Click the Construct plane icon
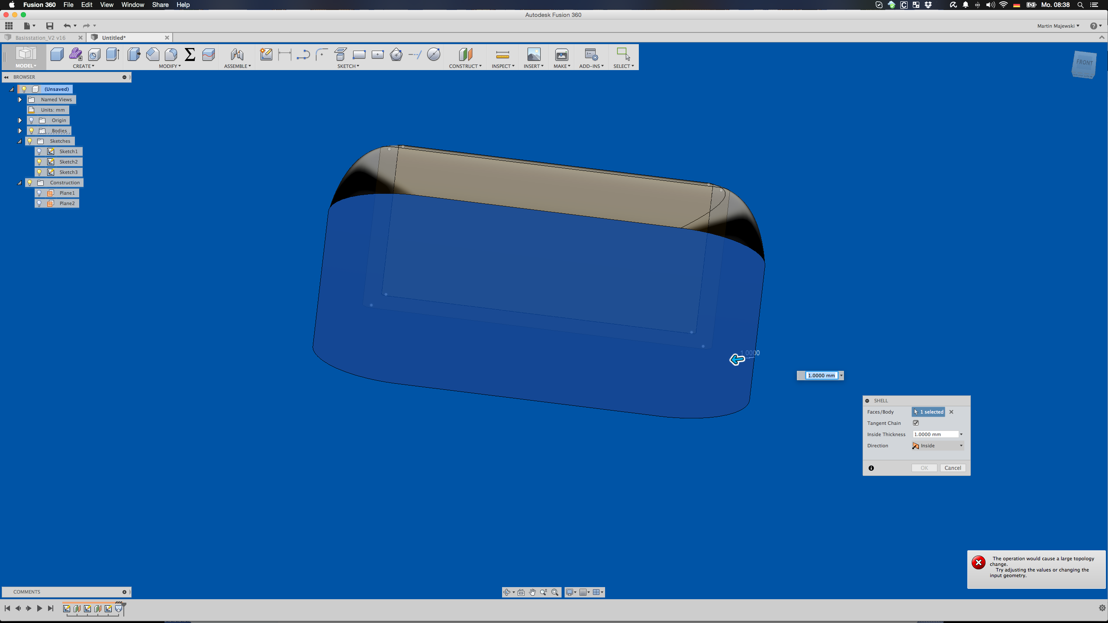 (465, 55)
